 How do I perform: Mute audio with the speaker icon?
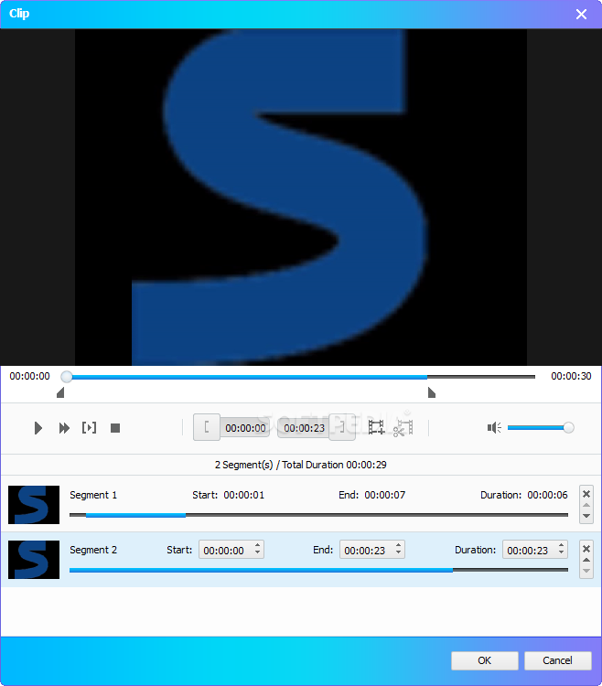point(494,427)
